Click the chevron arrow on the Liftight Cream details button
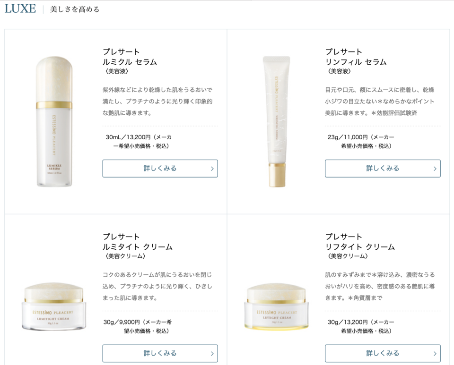The image size is (454, 365). pyautogui.click(x=435, y=354)
